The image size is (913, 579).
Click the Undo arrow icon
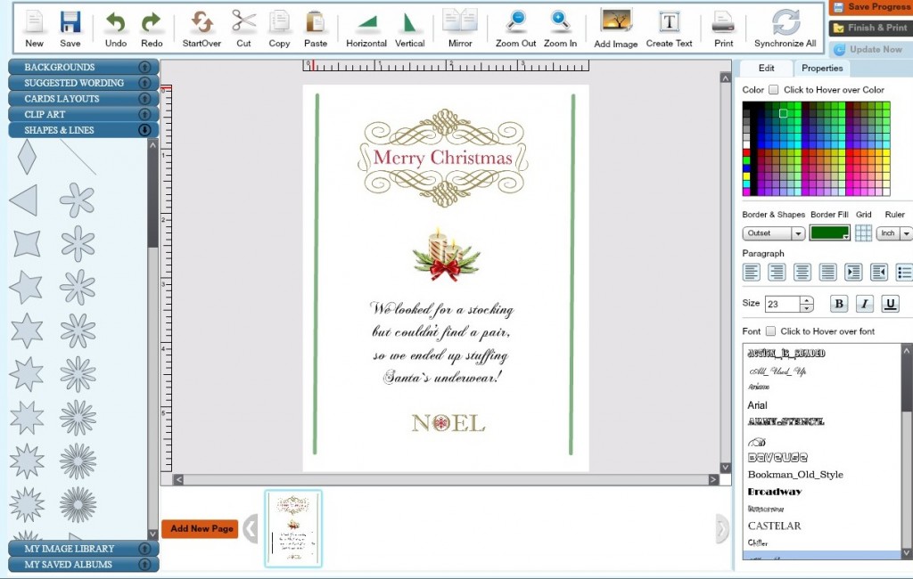pos(116,23)
